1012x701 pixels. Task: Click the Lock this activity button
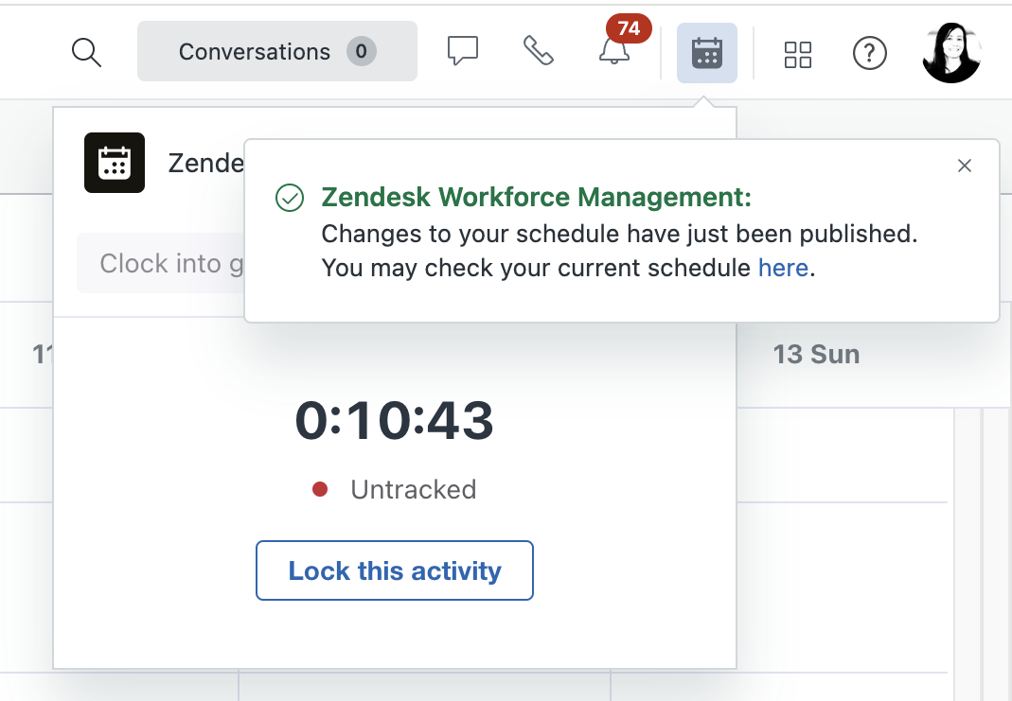[395, 570]
